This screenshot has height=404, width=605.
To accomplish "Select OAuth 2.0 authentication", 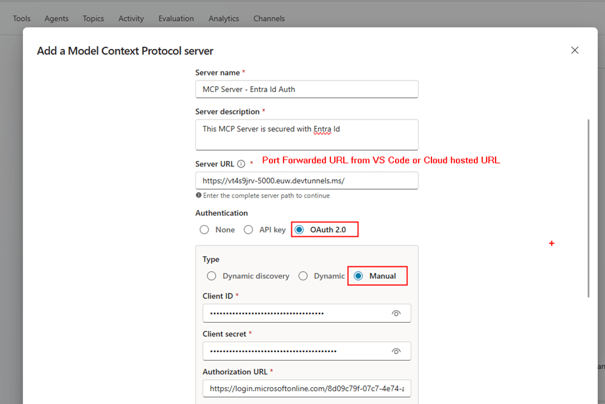I will [x=300, y=229].
